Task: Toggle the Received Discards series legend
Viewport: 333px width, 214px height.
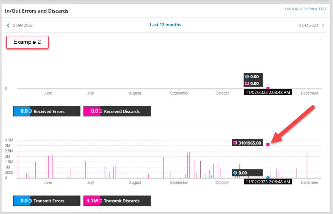Action: (x=117, y=111)
